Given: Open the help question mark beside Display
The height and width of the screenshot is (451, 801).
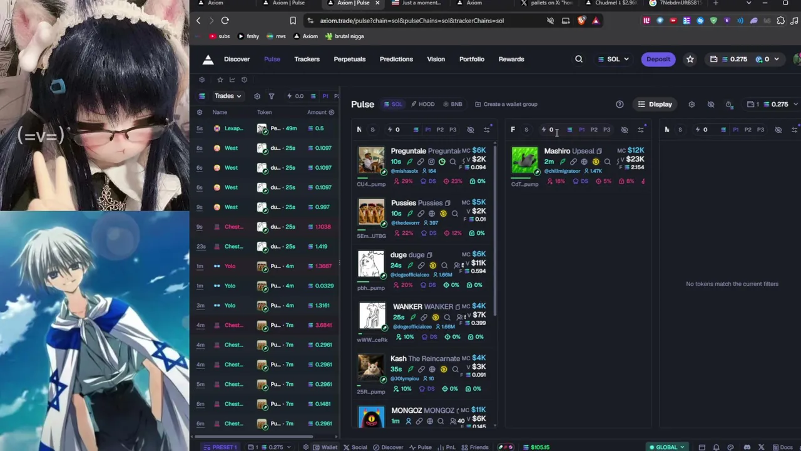Looking at the screenshot, I should coord(620,105).
